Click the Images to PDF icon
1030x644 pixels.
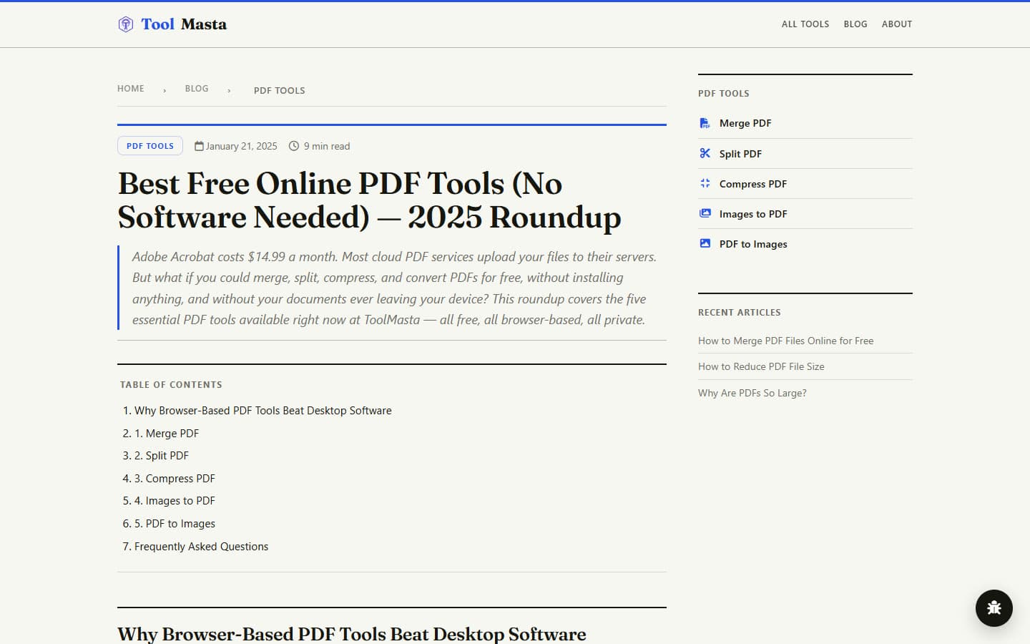705,213
